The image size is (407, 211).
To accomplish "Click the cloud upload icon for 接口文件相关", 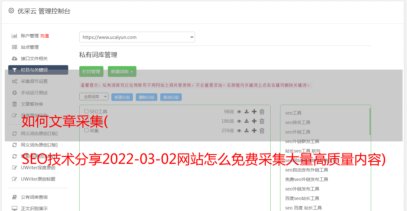I will 15,59.
